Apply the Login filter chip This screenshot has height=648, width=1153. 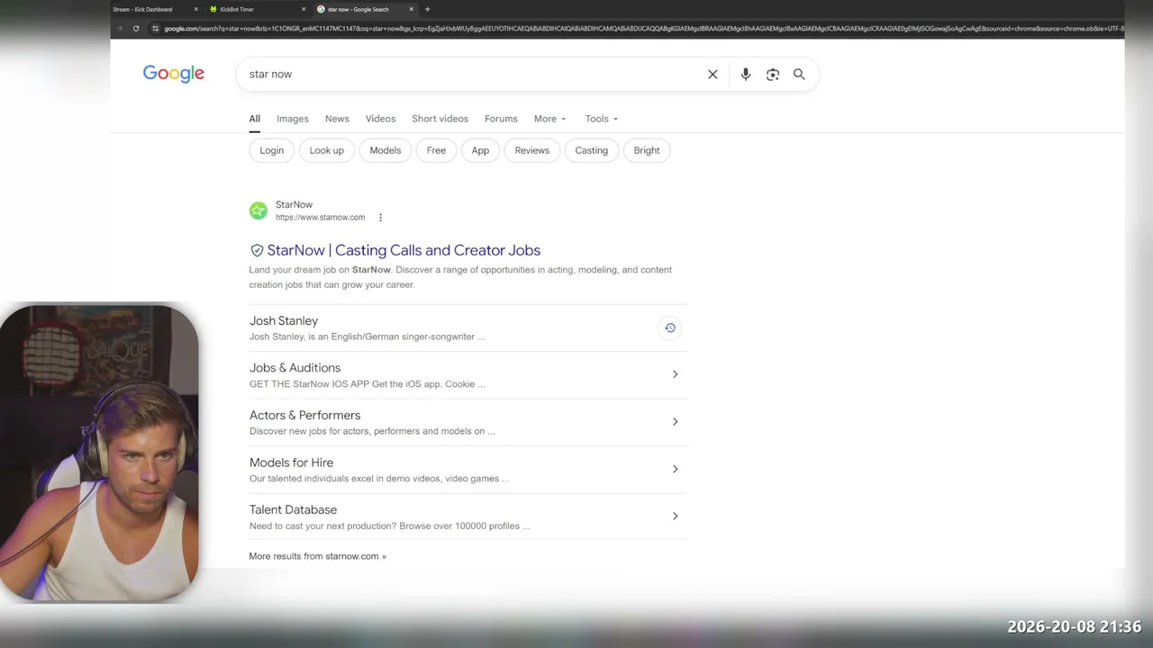click(271, 150)
